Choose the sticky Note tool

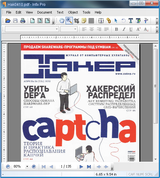click(84, 21)
